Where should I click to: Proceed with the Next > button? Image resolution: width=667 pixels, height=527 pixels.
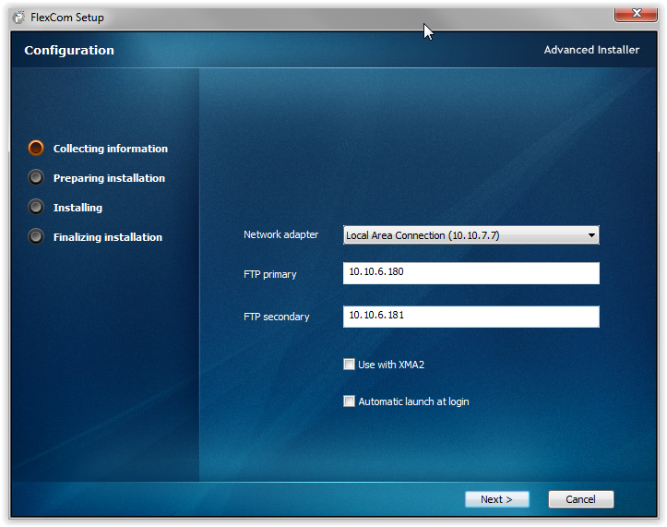(497, 499)
